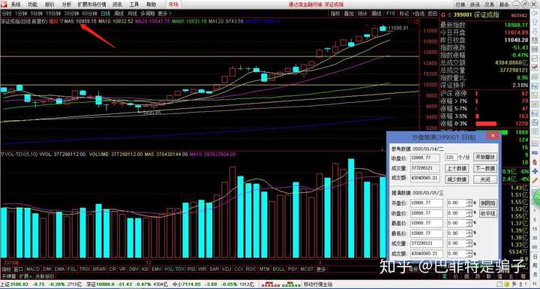Click 下一数据 in the sandbox dialog
540x289 pixels.
pyautogui.click(x=485, y=169)
